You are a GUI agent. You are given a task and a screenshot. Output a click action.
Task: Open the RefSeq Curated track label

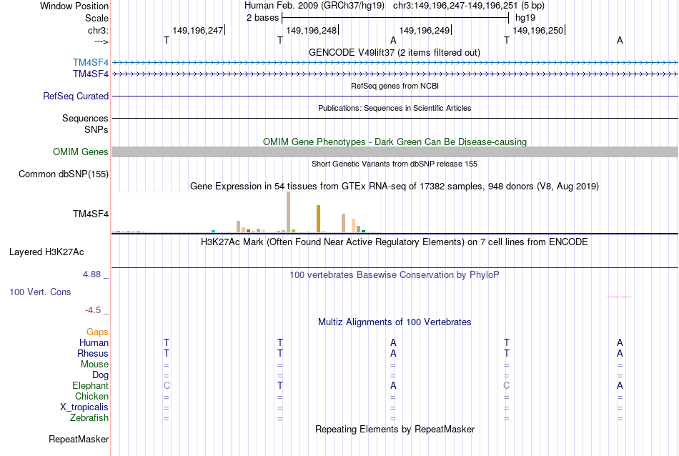pyautogui.click(x=76, y=96)
